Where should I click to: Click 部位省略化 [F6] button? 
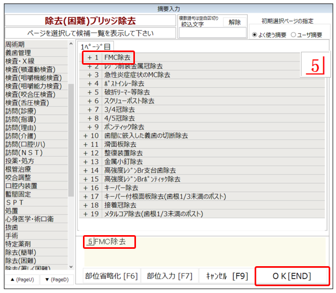click(112, 276)
